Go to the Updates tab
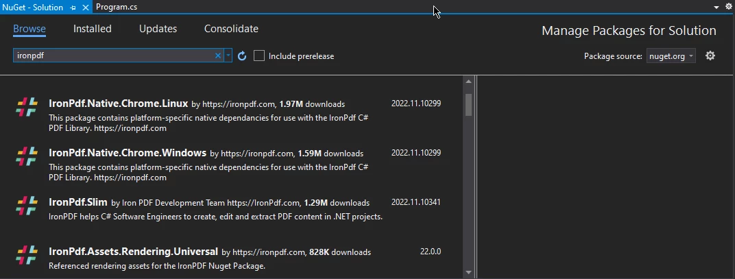This screenshot has height=279, width=735. pyautogui.click(x=158, y=29)
